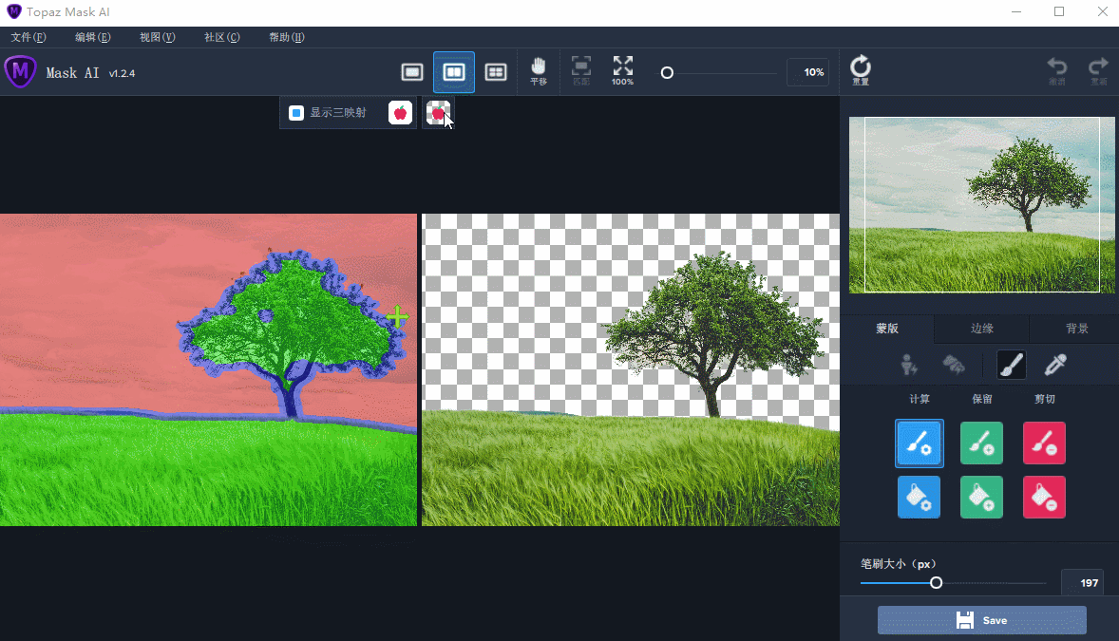This screenshot has width=1119, height=641.
Task: Click the 计算 compute label
Action: (920, 399)
